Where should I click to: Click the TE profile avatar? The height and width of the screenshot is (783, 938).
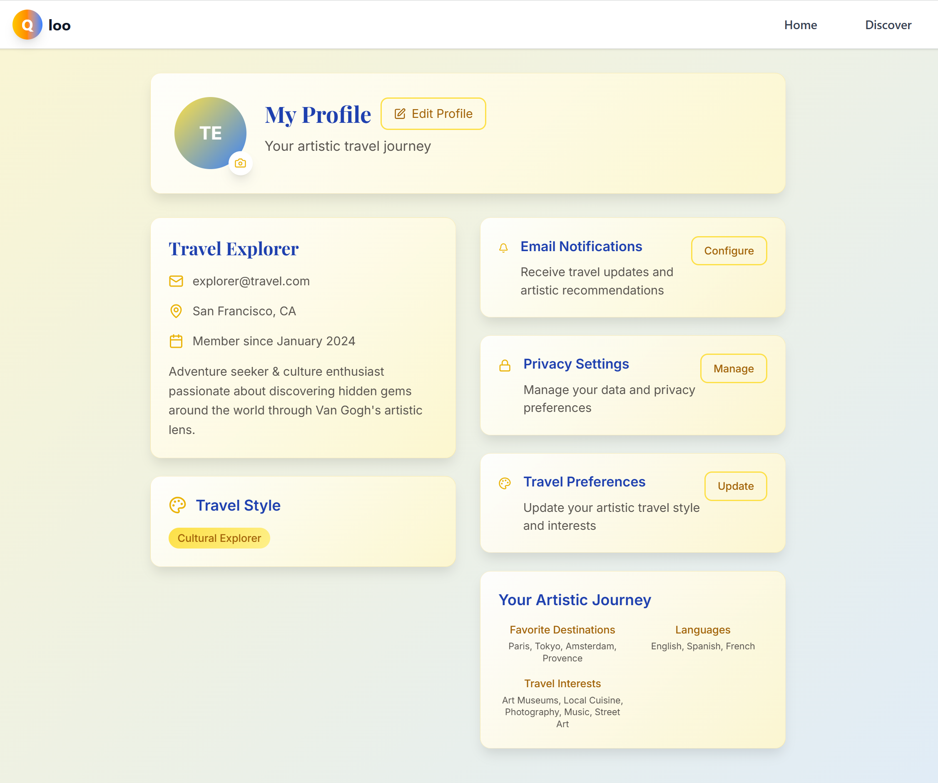coord(210,133)
